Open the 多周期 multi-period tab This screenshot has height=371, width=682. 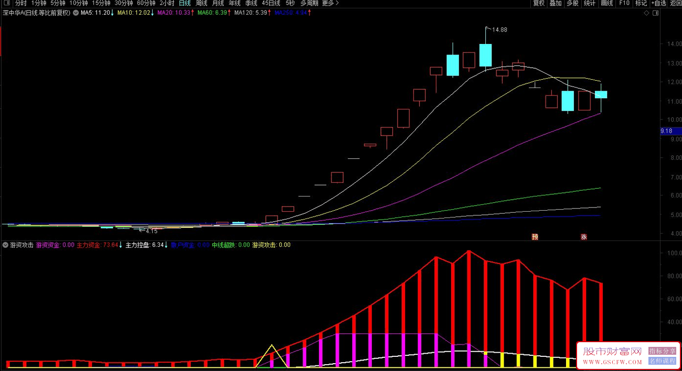pos(309,3)
